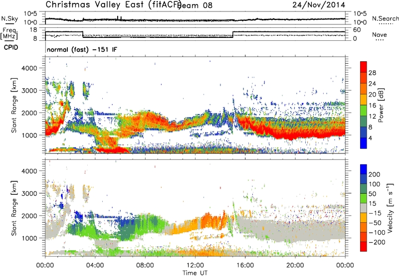Click green Velocity segment between 15 and 50

tap(364, 198)
